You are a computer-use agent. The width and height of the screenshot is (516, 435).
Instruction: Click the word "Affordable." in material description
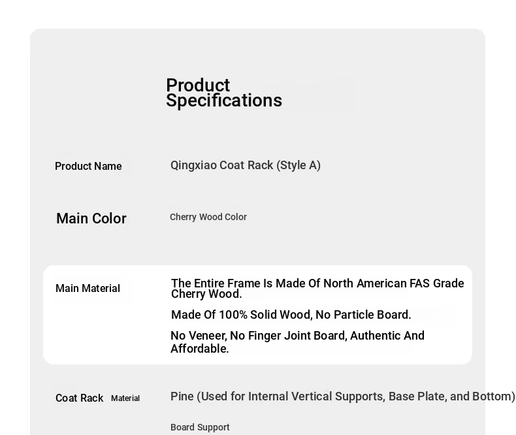coord(200,349)
